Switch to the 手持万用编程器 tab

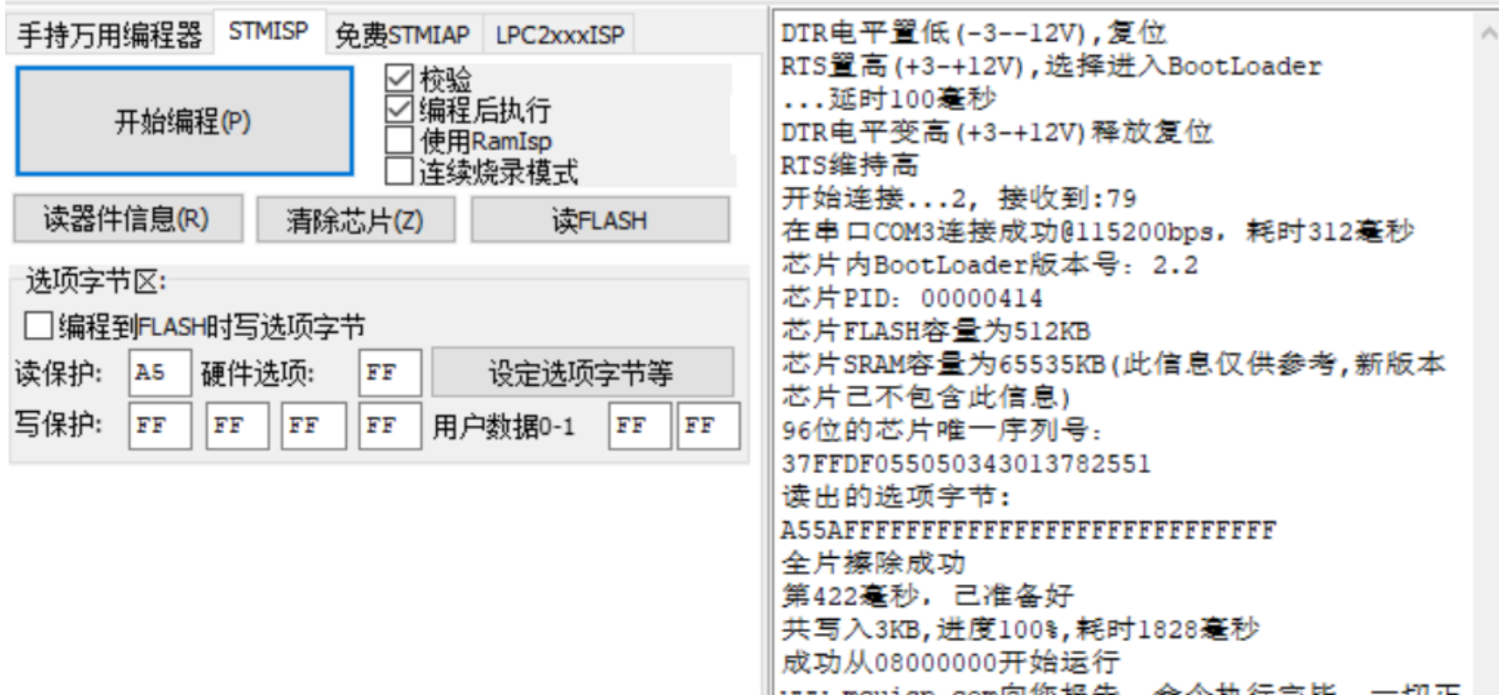[110, 35]
